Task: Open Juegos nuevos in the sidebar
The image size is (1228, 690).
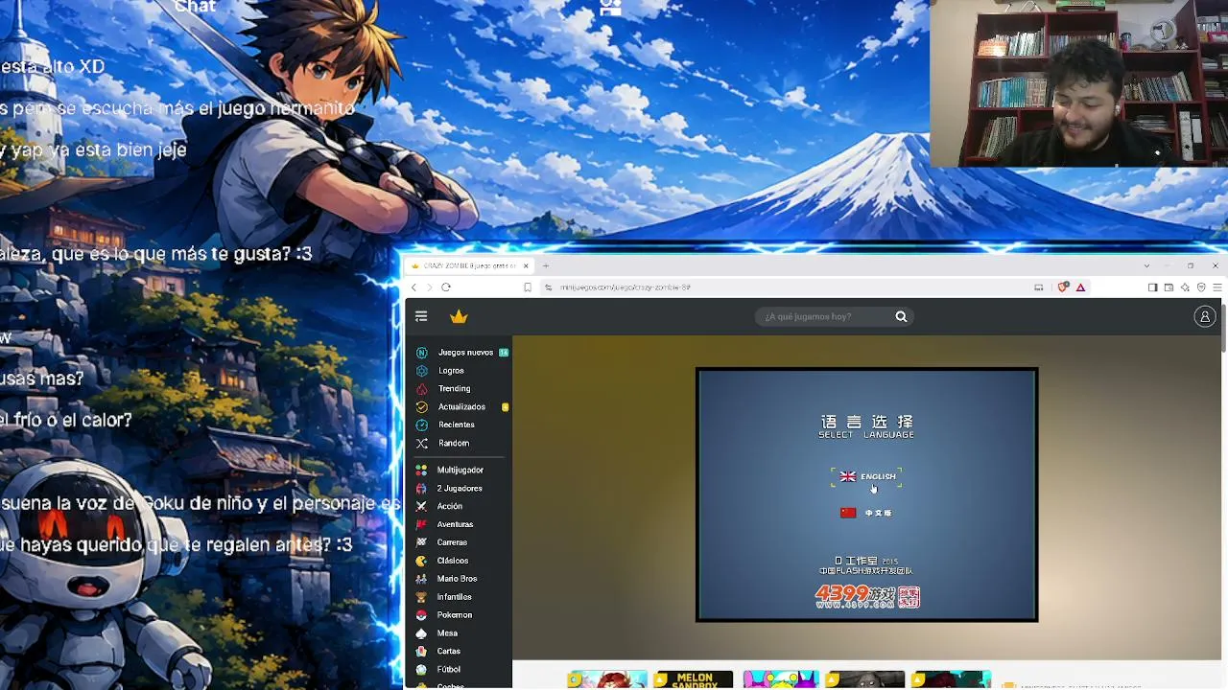Action: [465, 353]
